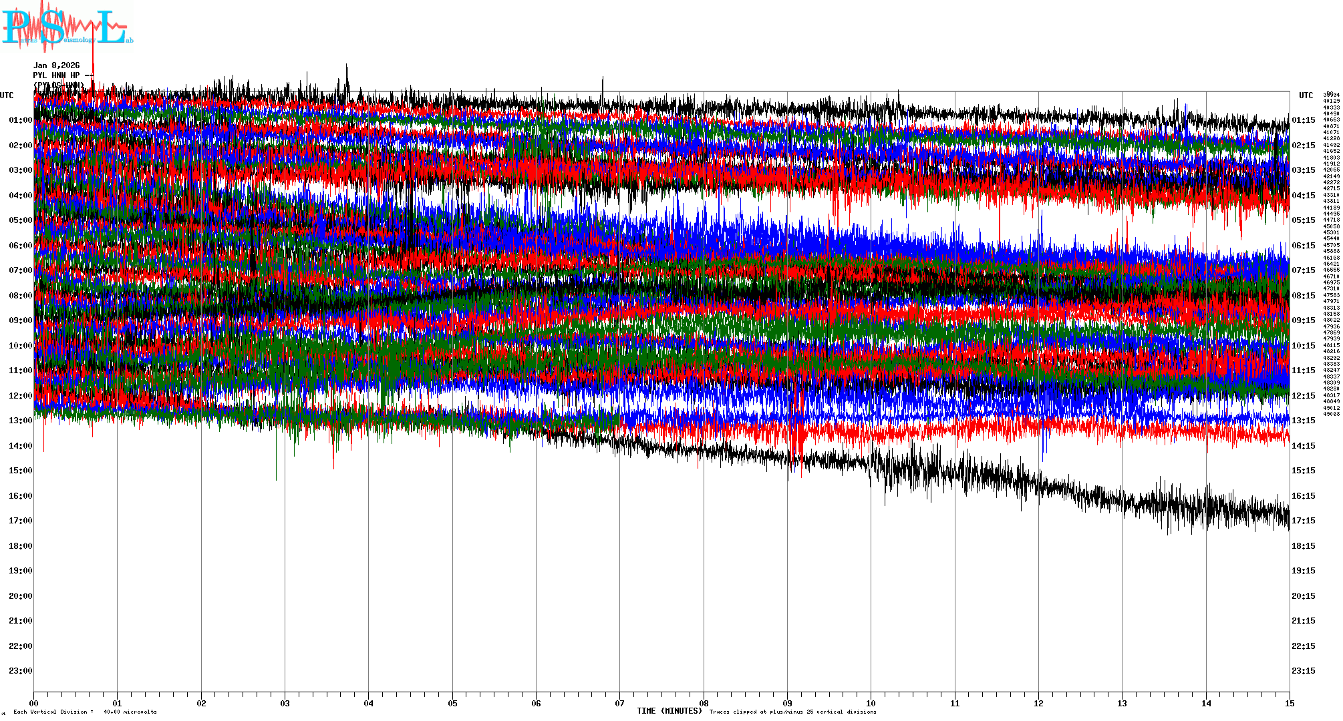Click the top-left 'UTC' axis label
The height and width of the screenshot is (721, 1343).
pos(7,95)
